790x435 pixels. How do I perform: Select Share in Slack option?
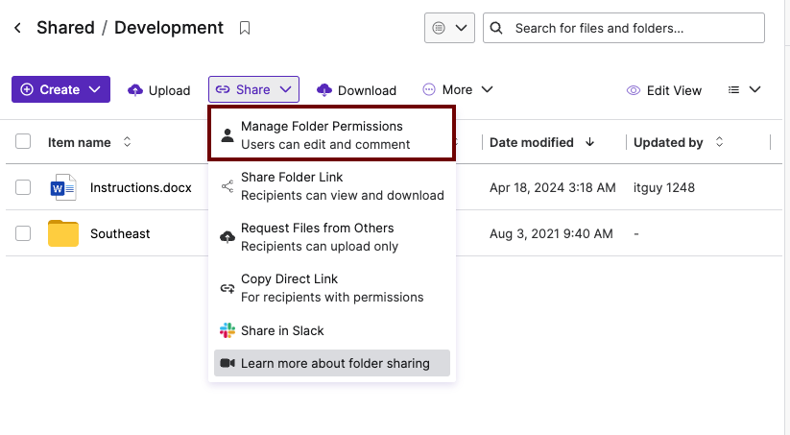[x=332, y=330]
